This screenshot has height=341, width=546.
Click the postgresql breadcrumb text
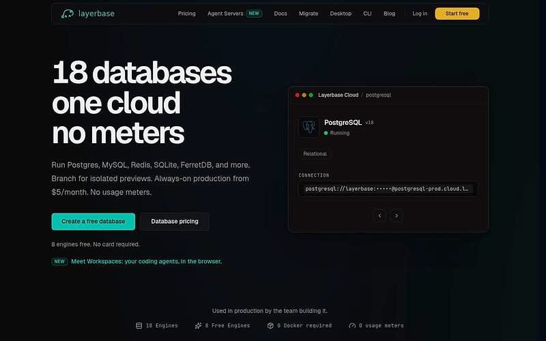(x=379, y=95)
